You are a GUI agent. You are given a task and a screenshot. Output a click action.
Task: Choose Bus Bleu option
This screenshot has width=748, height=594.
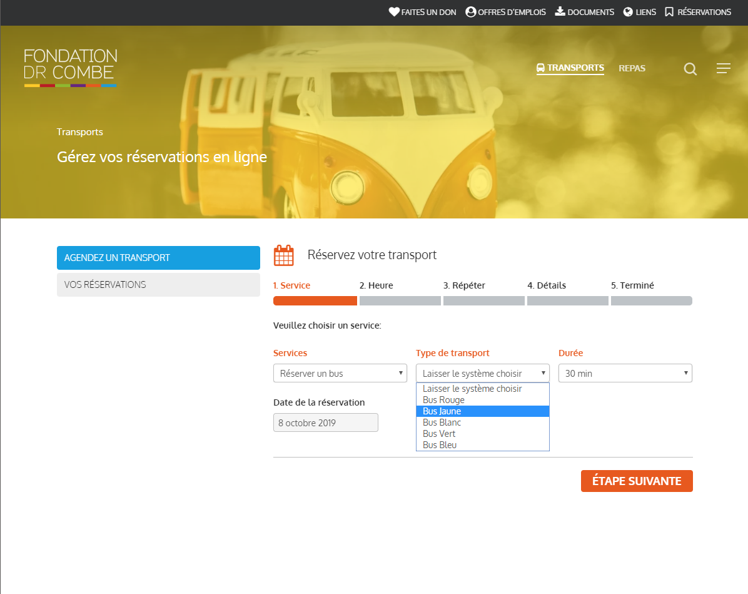tap(483, 445)
